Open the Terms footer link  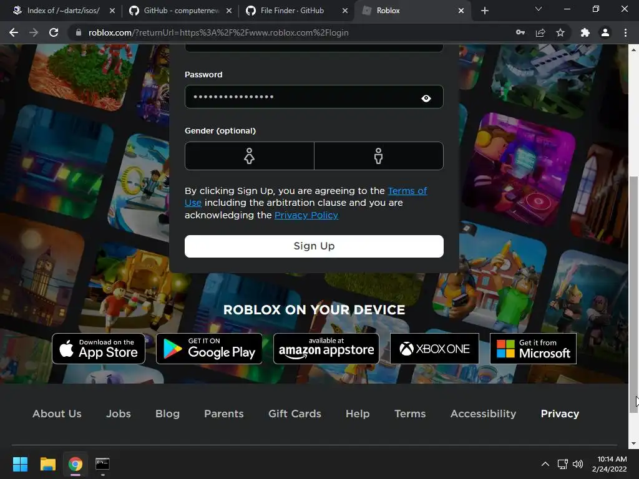tap(410, 414)
